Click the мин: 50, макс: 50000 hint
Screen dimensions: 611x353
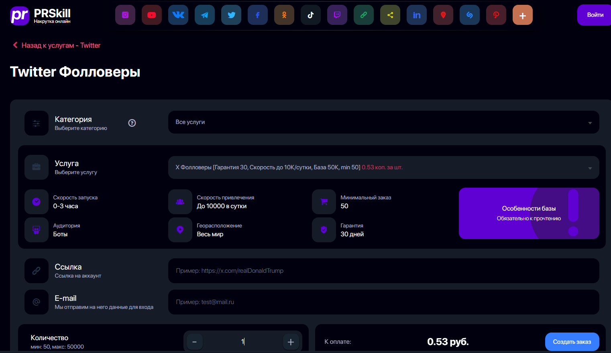(57, 347)
